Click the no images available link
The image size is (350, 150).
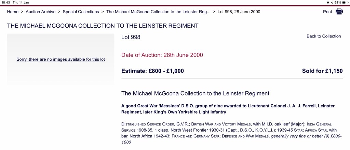(x=60, y=59)
